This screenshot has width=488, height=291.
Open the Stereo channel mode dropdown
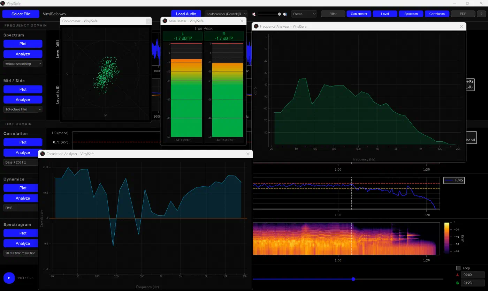coord(304,14)
